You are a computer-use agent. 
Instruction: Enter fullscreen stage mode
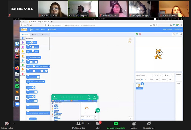coord(181,34)
